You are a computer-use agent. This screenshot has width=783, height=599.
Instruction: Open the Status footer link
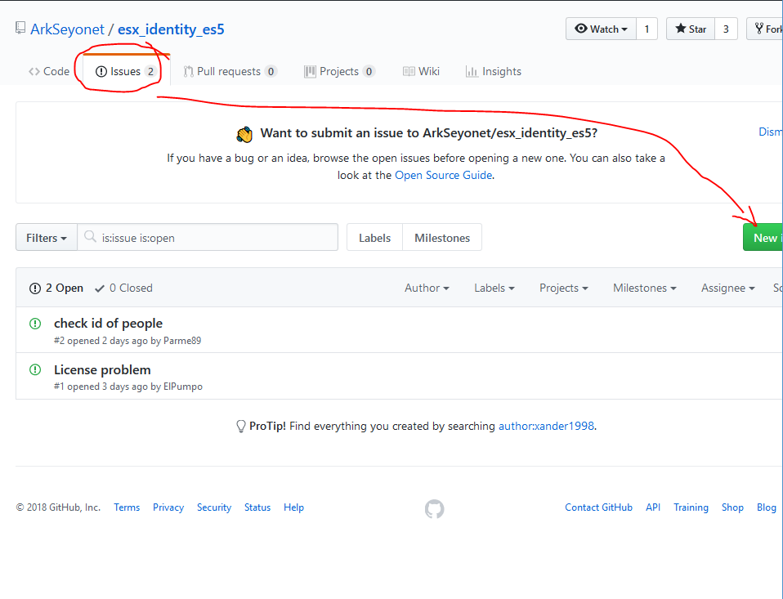pos(257,507)
